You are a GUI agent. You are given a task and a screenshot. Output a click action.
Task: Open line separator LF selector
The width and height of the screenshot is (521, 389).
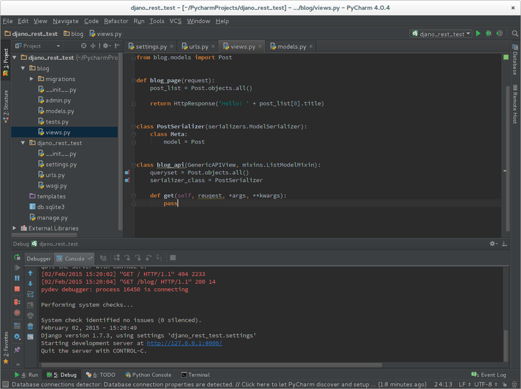click(x=464, y=384)
